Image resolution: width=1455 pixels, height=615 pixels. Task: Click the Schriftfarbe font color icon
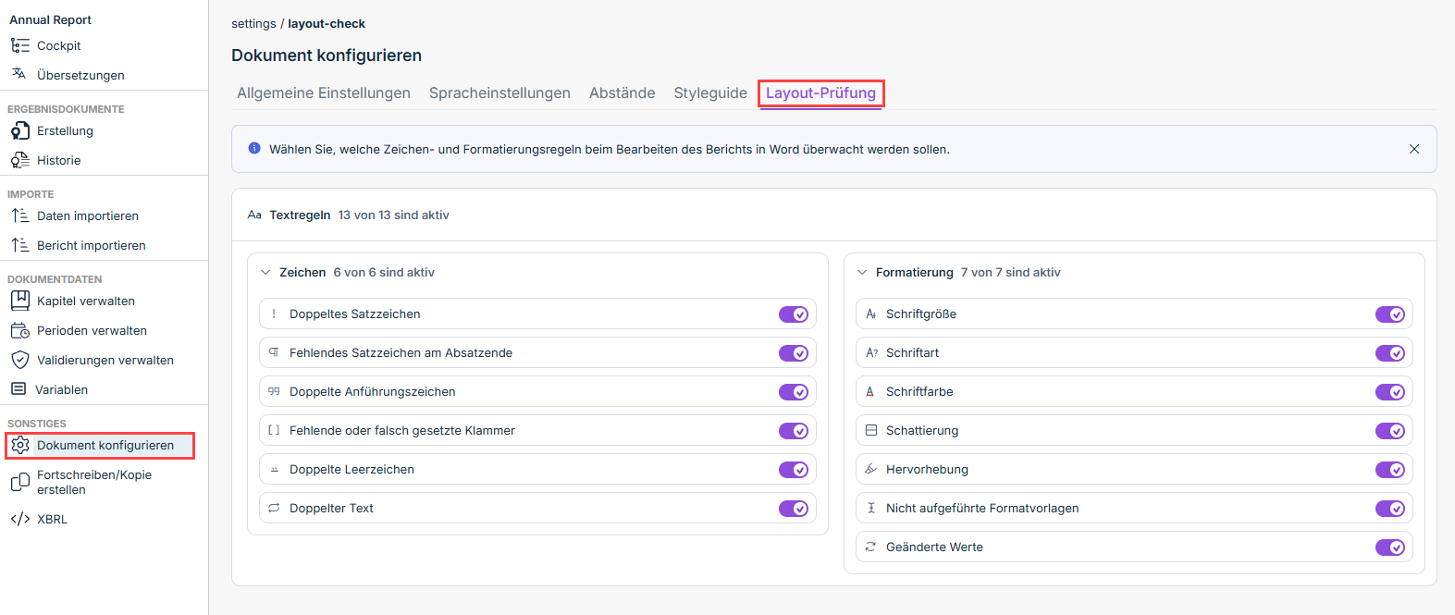(870, 391)
